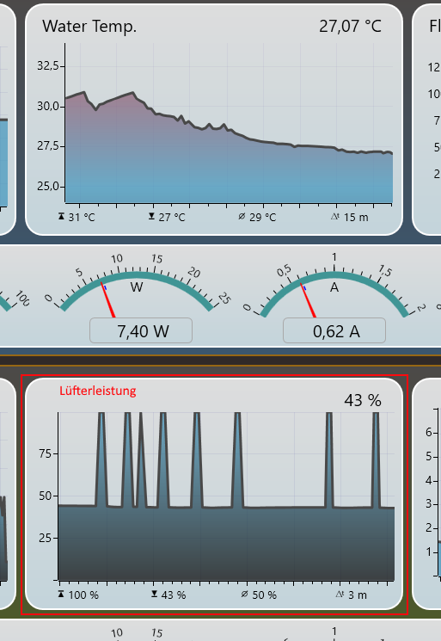Screen dimensions: 441x641
Task: Click the minimum icon beside 27 °C
Action: click(x=151, y=216)
